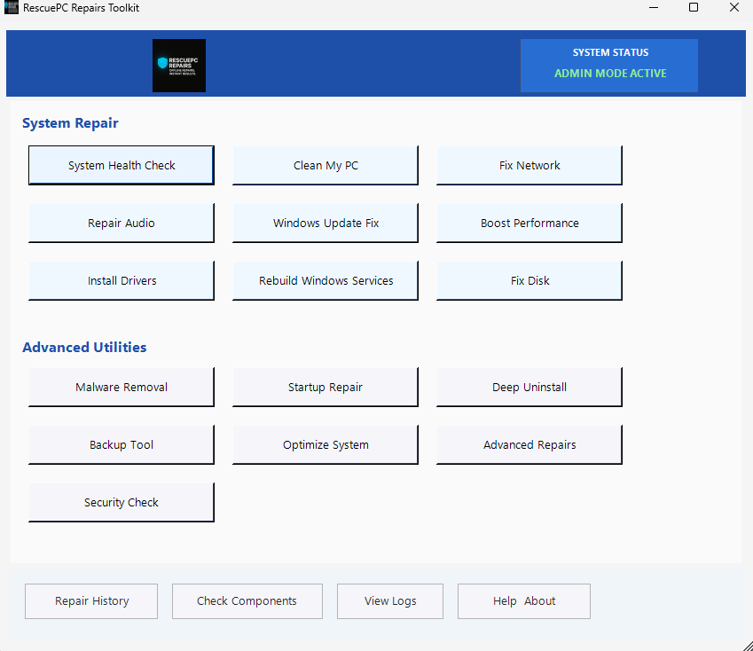Open the Backup Tool
The image size is (753, 651).
122,444
